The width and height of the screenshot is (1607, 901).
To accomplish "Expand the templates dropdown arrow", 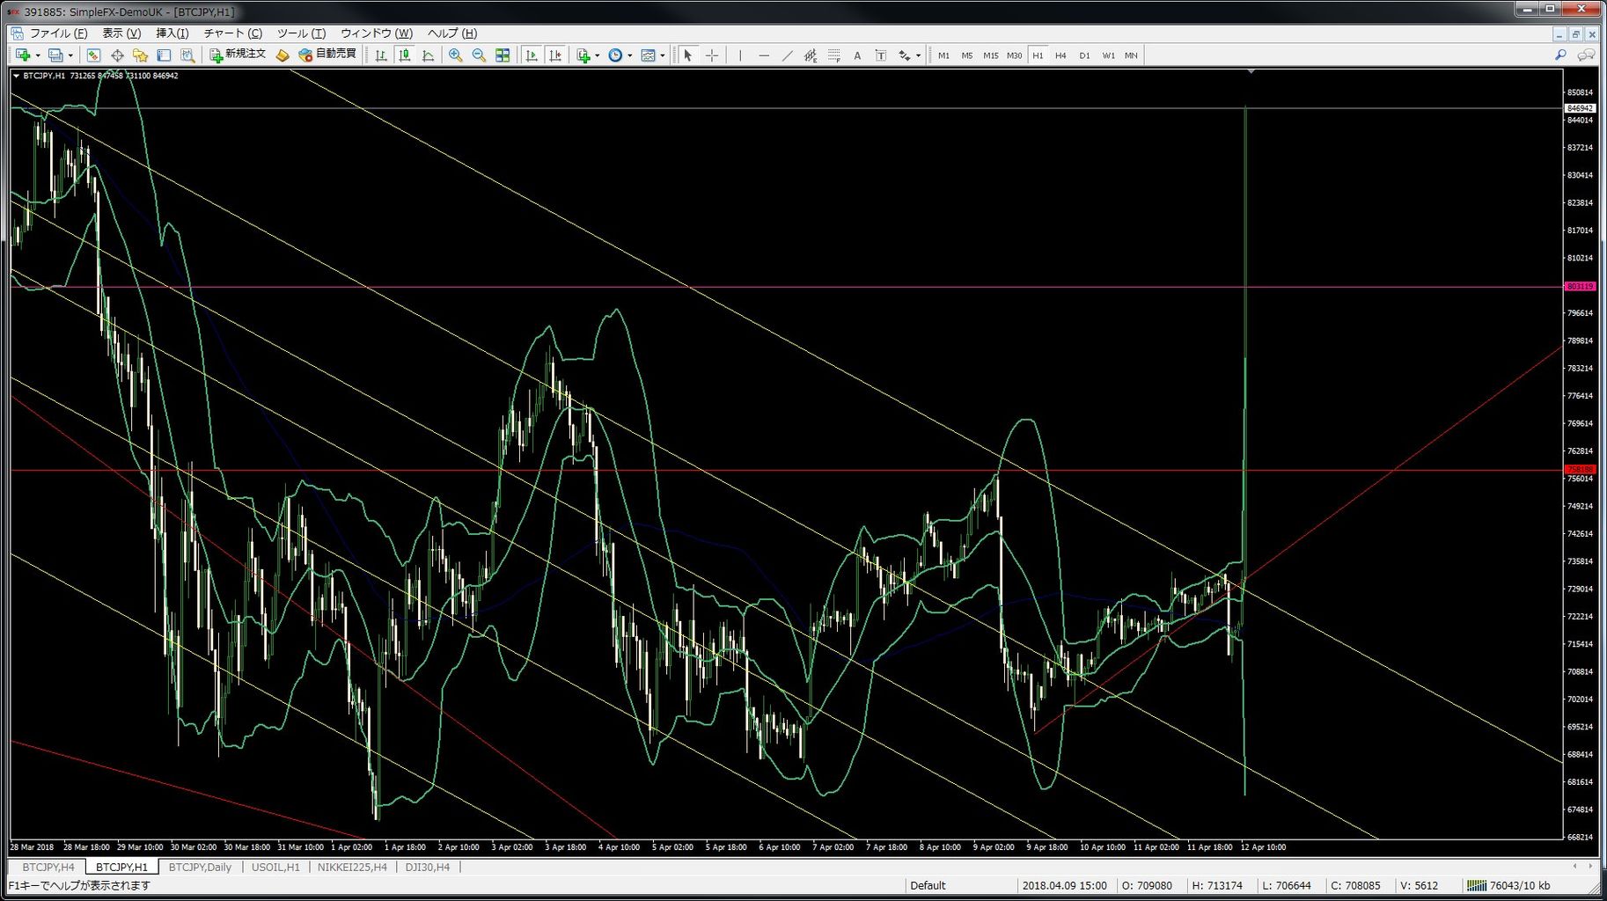I will pos(663,55).
